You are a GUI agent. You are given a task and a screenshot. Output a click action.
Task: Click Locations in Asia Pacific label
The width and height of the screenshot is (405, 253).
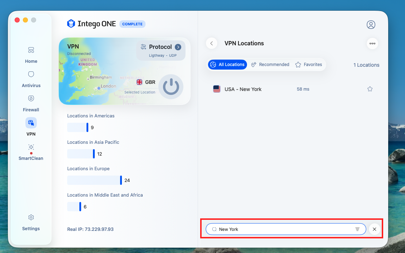[x=93, y=142]
